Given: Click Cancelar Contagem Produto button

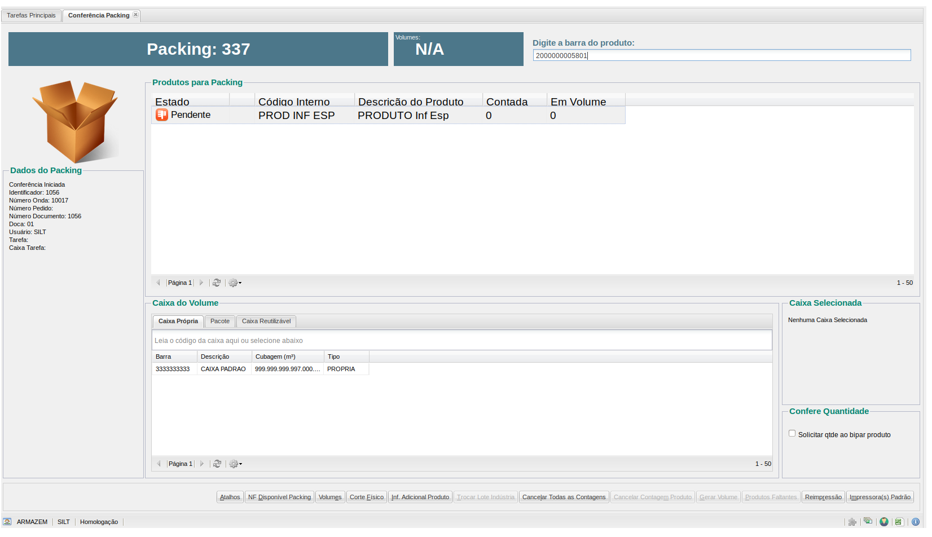Looking at the screenshot, I should 653,497.
